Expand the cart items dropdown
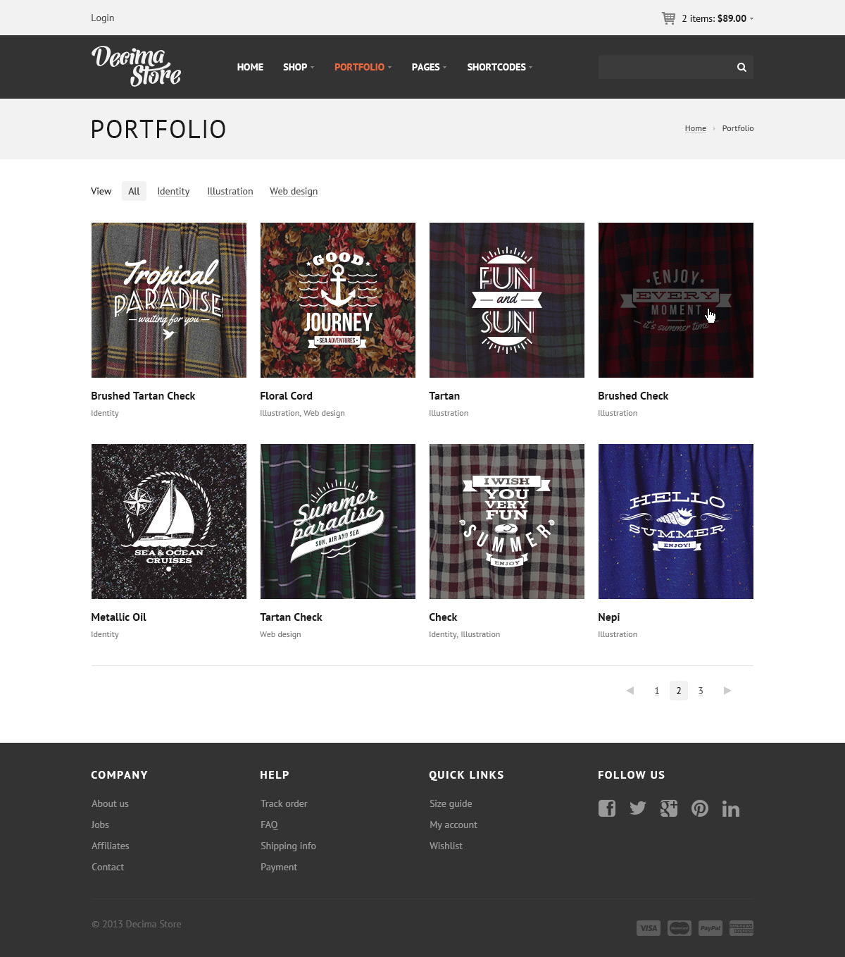 751,19
